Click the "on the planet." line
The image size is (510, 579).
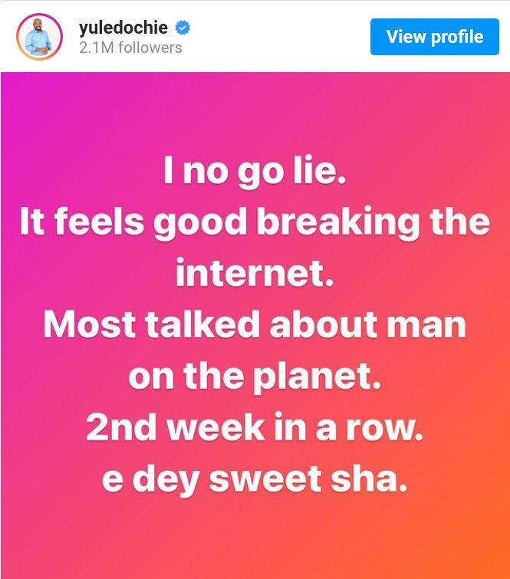[255, 377]
